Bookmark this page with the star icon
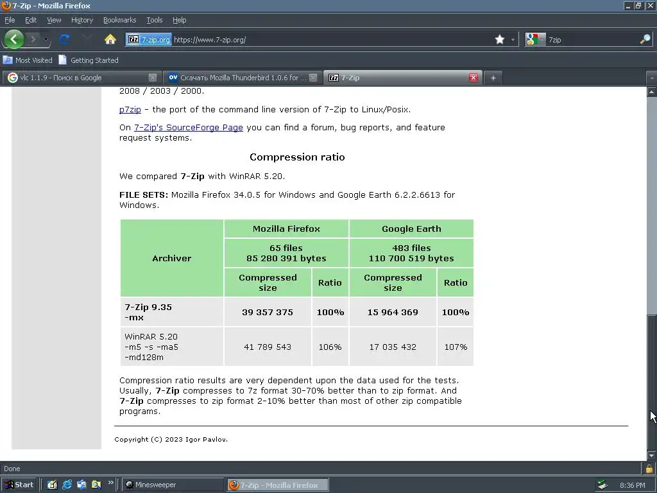657x493 pixels. click(x=499, y=39)
